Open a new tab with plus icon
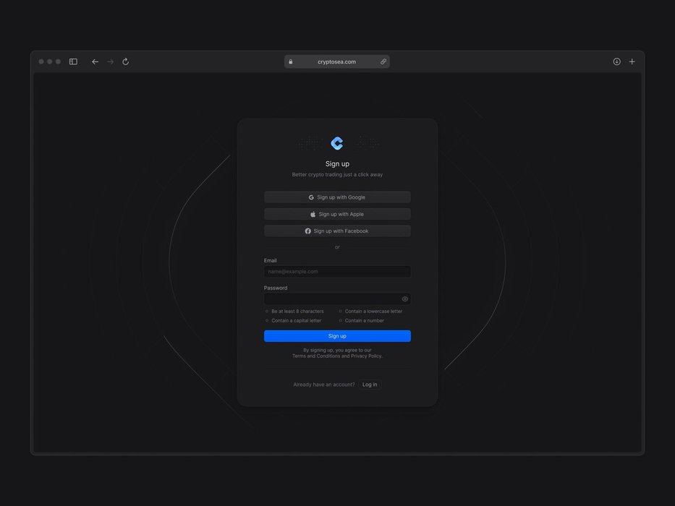The width and height of the screenshot is (675, 506). coord(632,61)
